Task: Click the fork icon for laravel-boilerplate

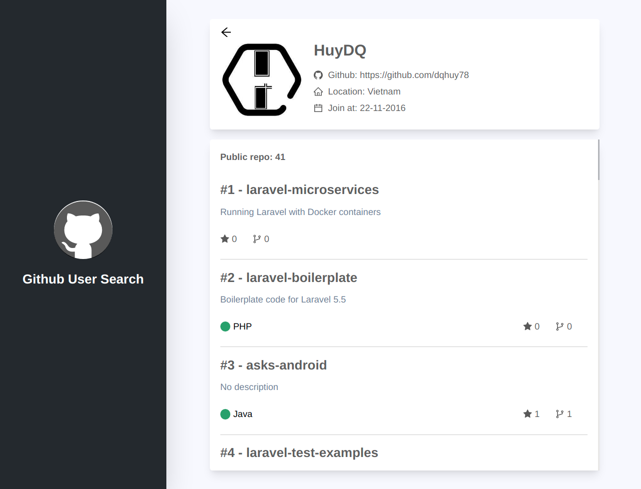Action: click(560, 326)
